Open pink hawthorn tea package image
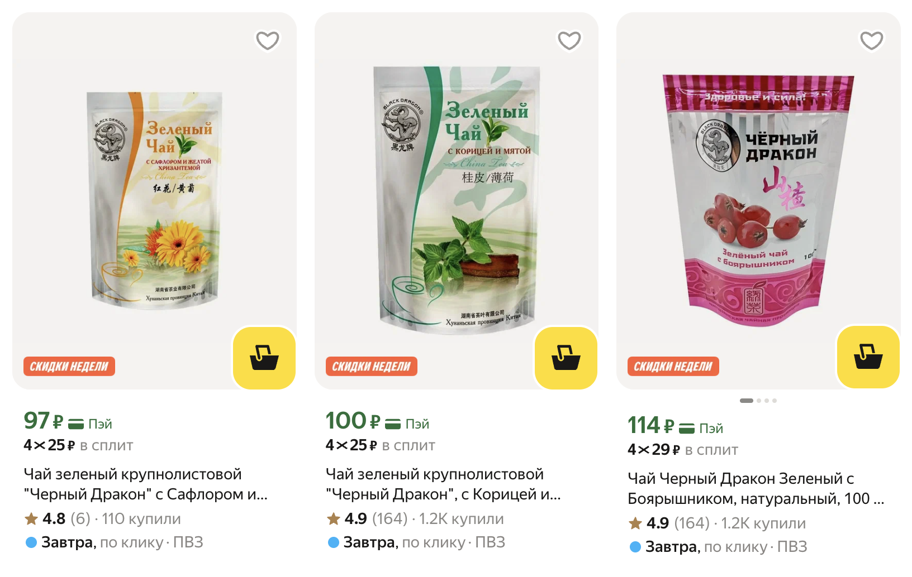 758,200
